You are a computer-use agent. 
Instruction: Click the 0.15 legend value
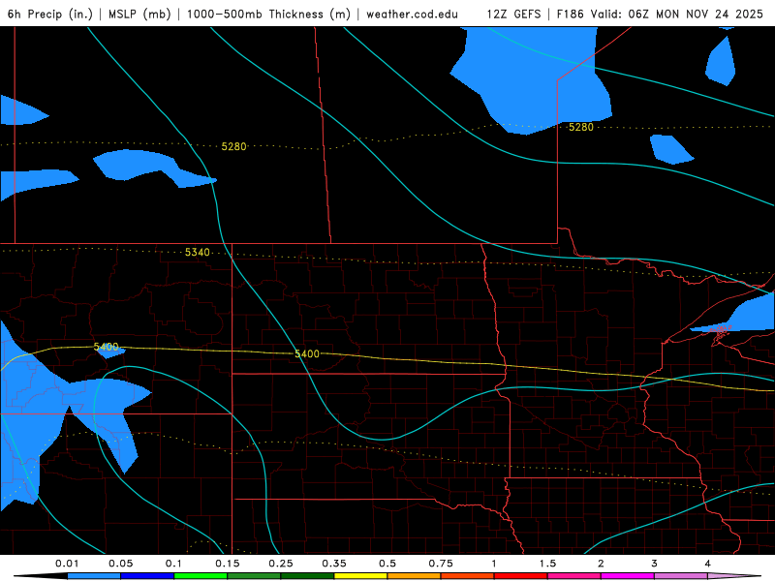click(228, 564)
